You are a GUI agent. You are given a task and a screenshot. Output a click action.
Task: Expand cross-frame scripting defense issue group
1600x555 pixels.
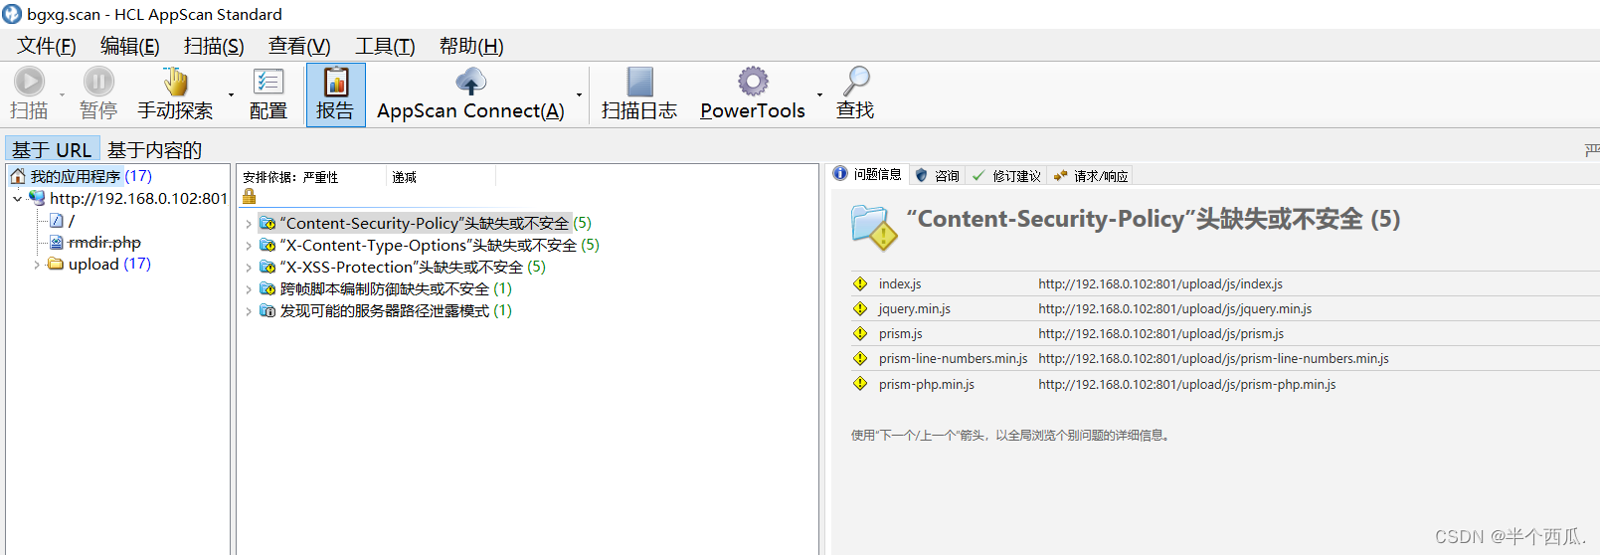[x=249, y=289]
